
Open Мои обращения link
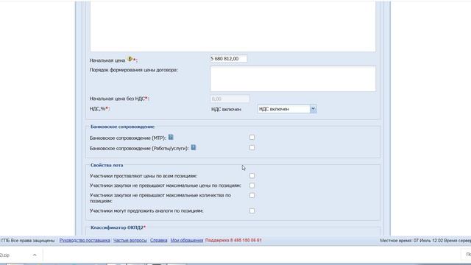187,241
